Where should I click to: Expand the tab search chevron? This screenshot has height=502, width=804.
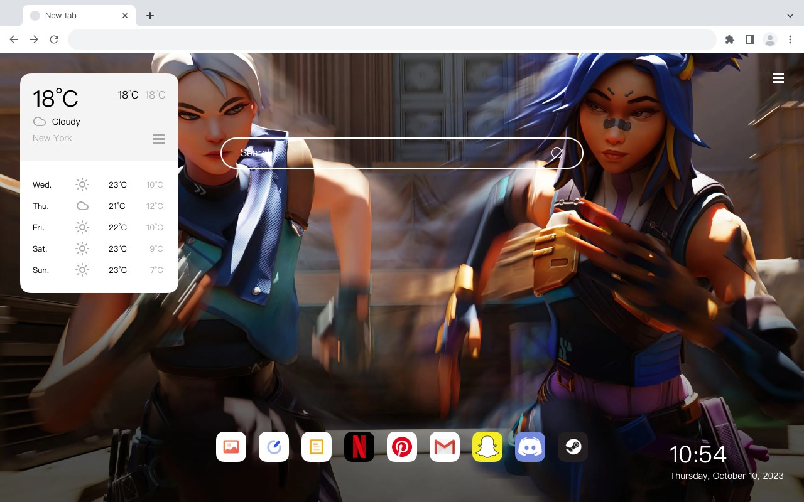tap(790, 16)
